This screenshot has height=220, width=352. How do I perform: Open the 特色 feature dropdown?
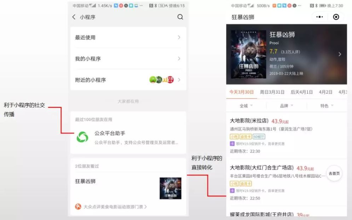pos(327,106)
